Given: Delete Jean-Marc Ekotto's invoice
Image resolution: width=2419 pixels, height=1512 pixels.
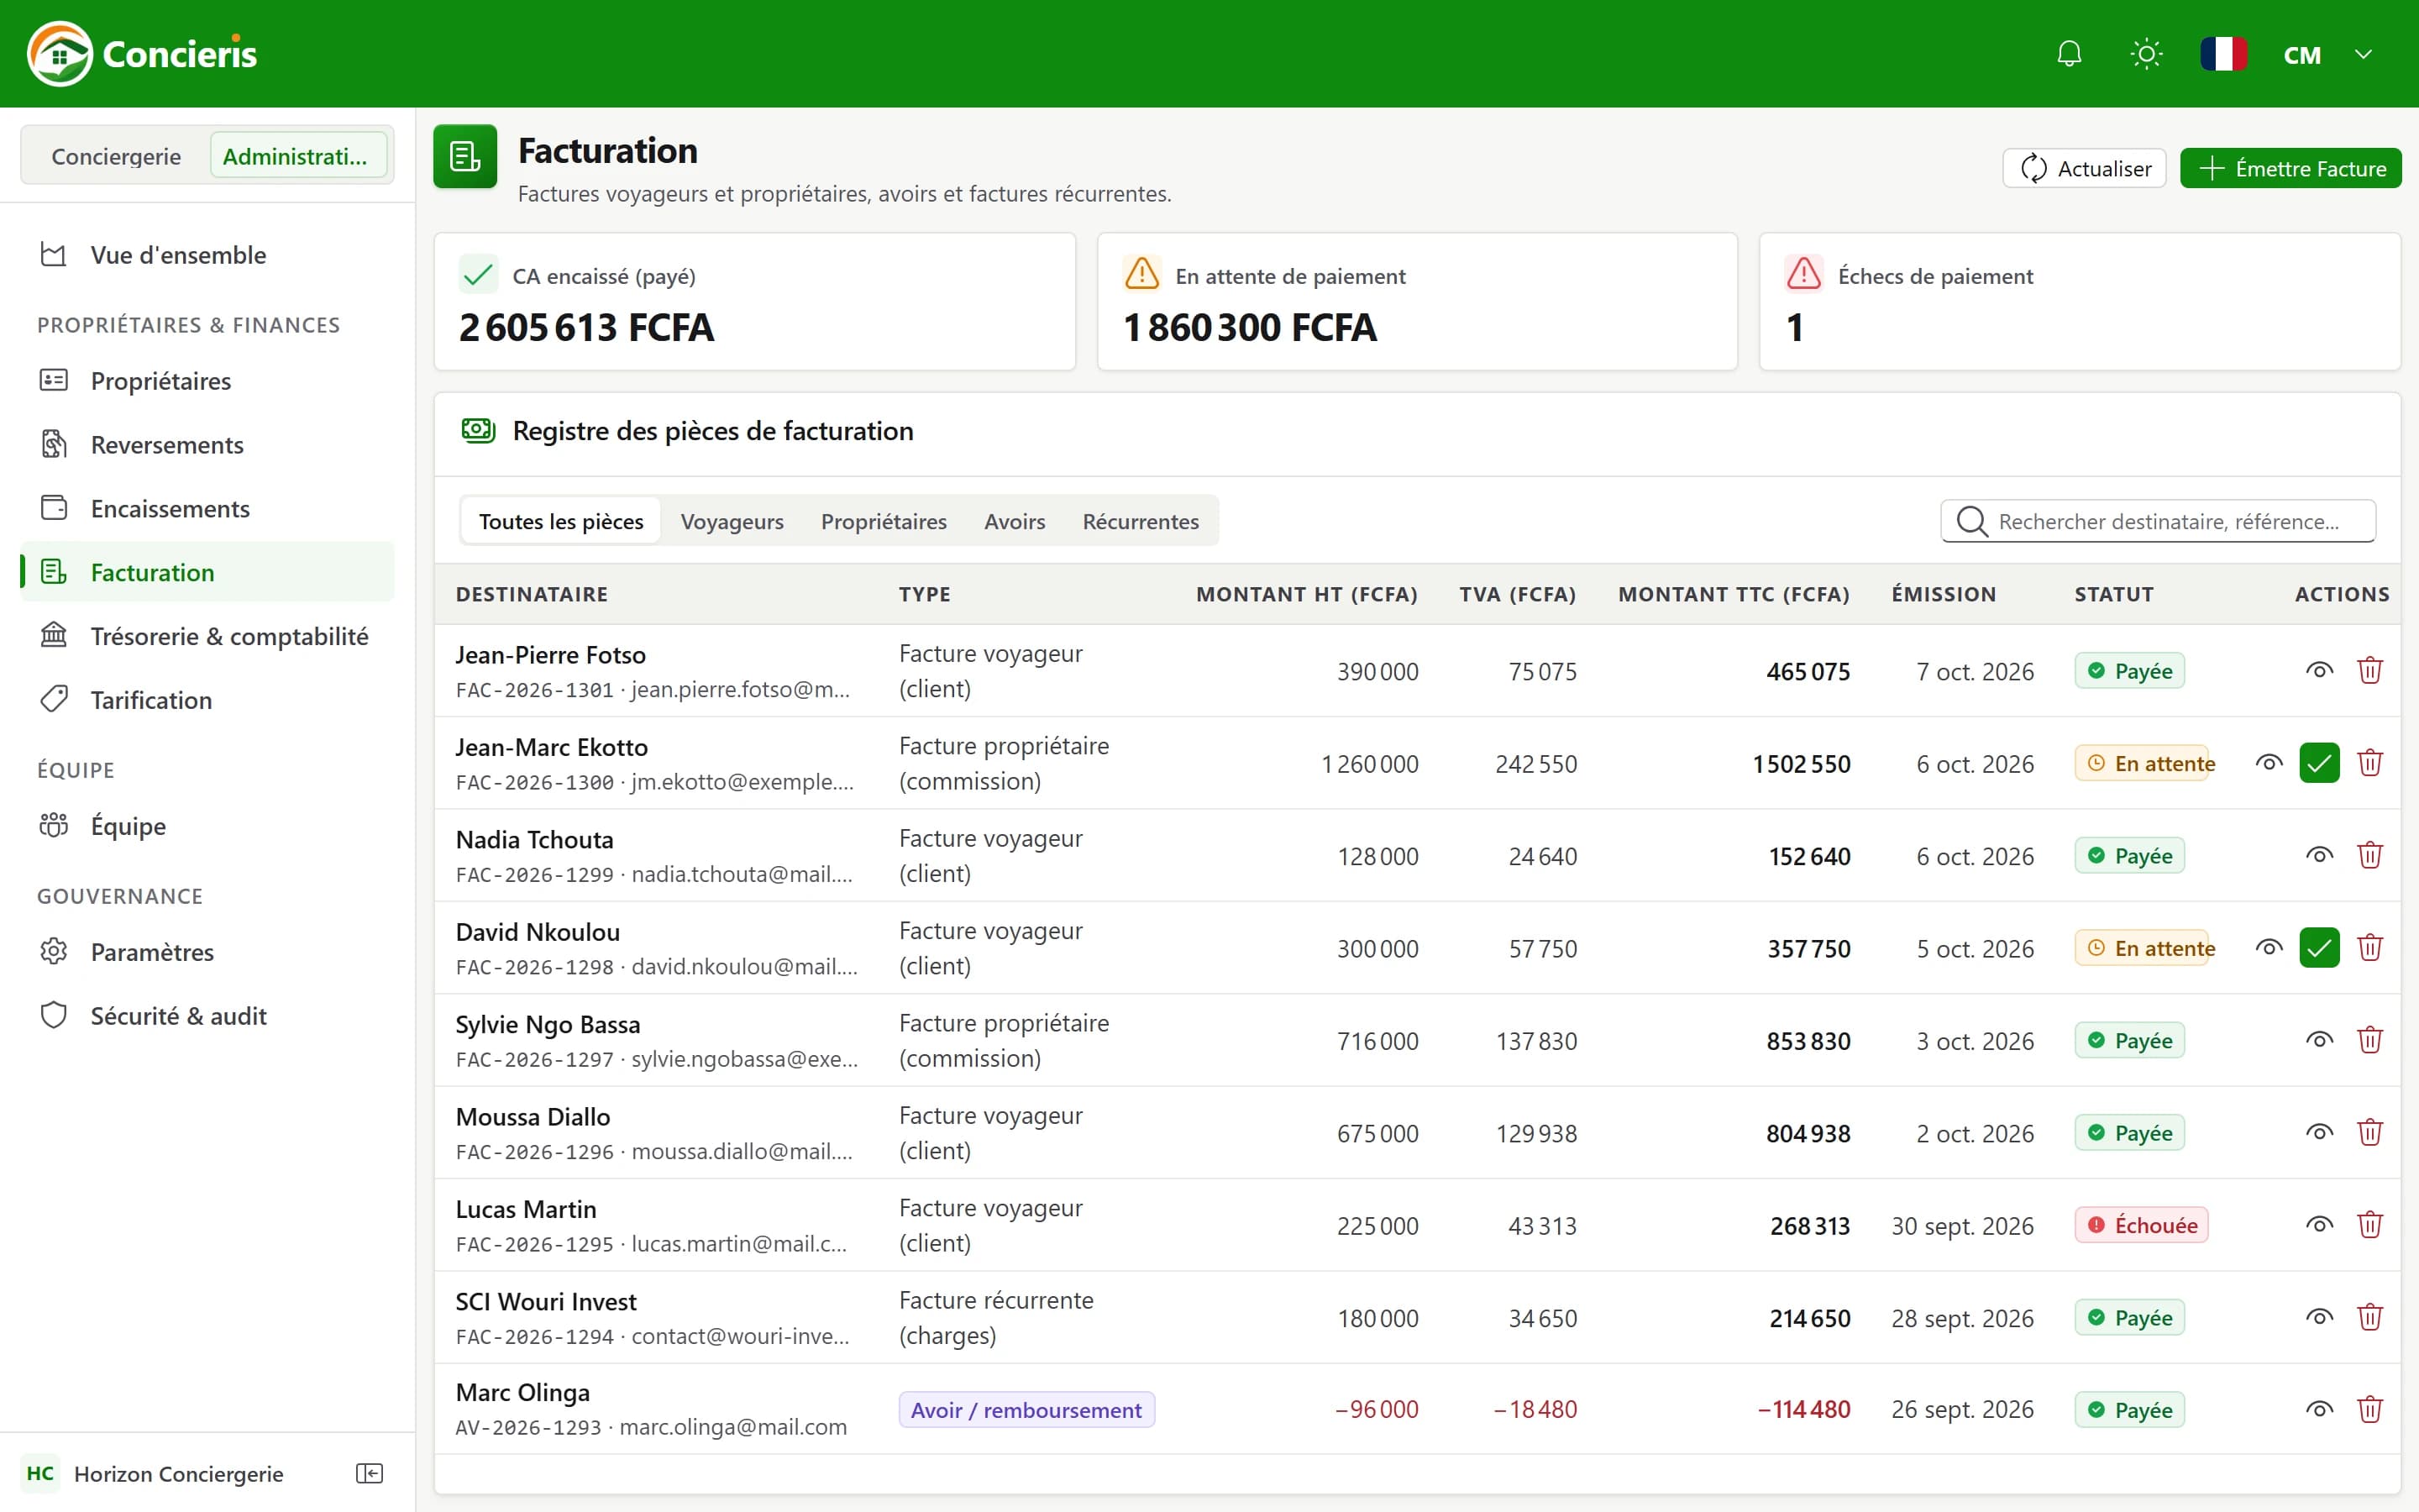Looking at the screenshot, I should coord(2370,763).
